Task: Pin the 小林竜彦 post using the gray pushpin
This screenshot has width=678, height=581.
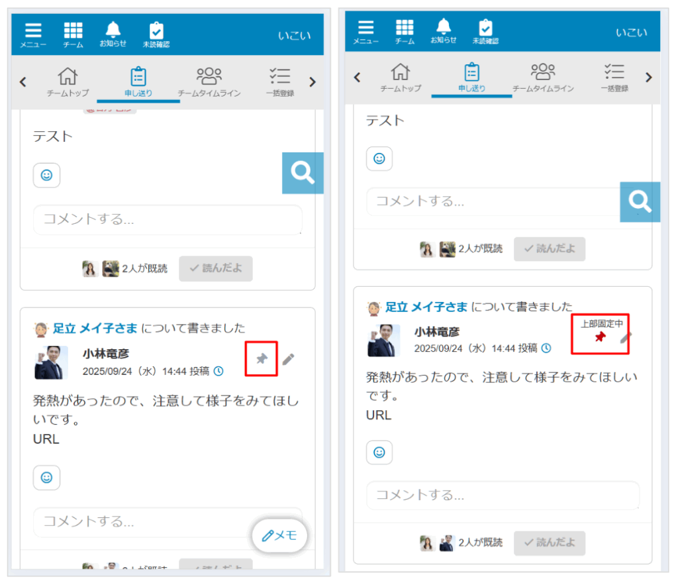Action: [x=262, y=359]
